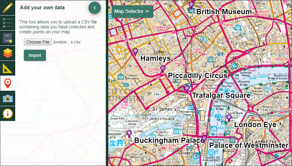The image size is (292, 166).
Task: Open the information speech bubble icon
Action: point(7,114)
